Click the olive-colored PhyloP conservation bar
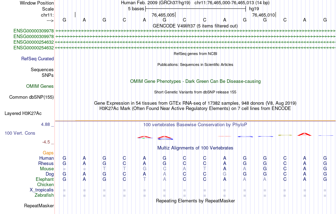The width and height of the screenshot is (336, 214). click(285, 135)
